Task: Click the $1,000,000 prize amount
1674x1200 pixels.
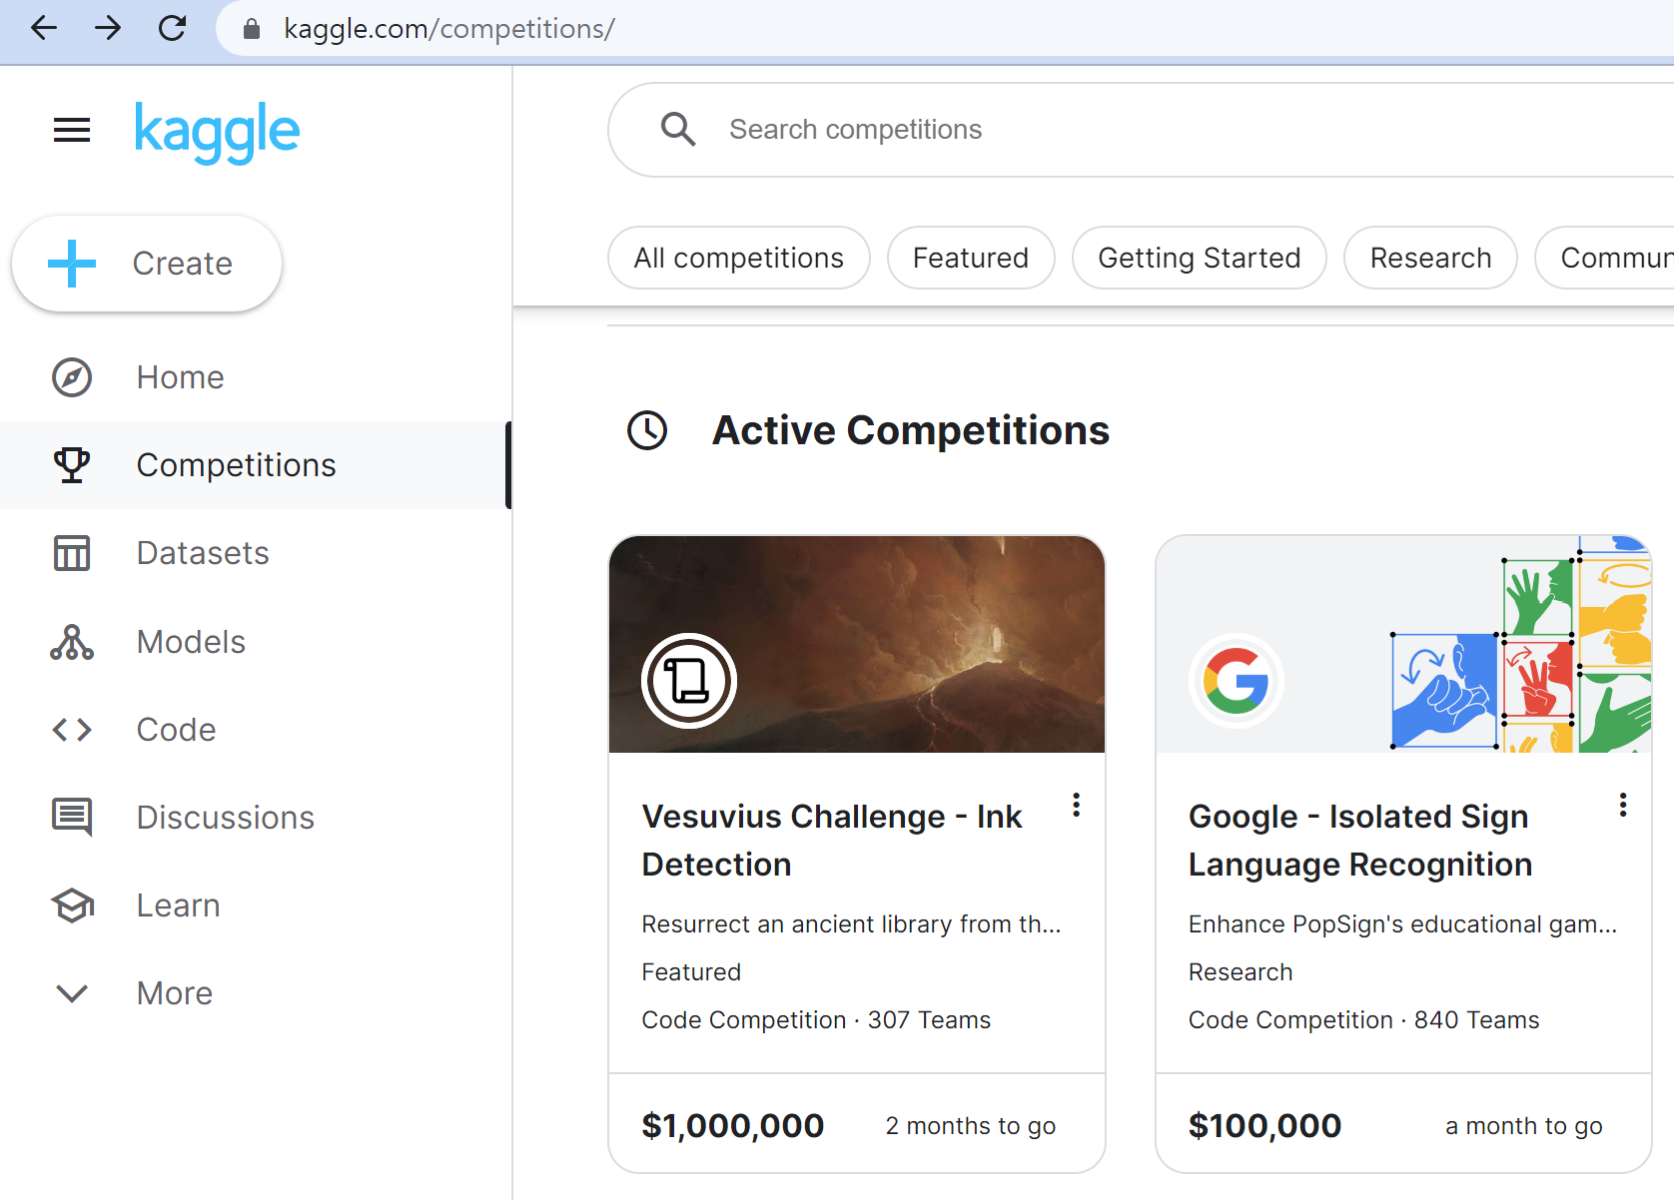Action: 732,1126
